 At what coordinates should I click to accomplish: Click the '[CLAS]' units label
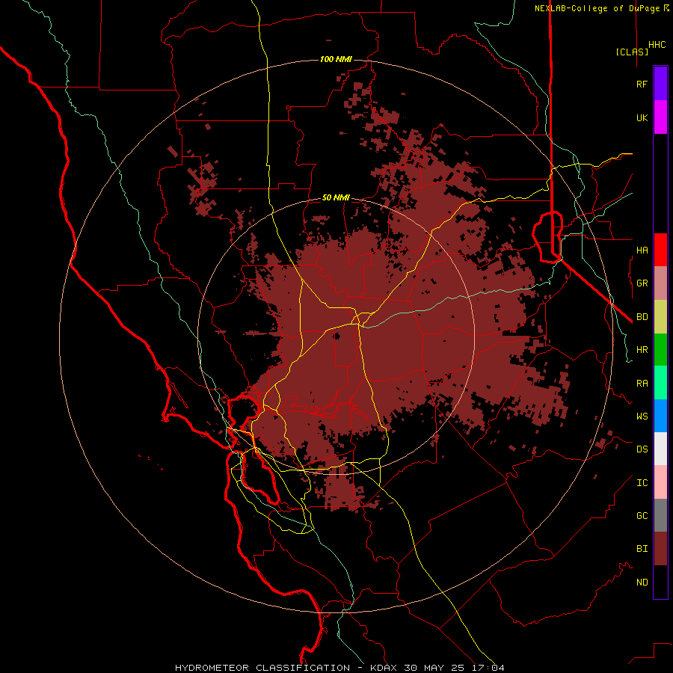tap(632, 52)
